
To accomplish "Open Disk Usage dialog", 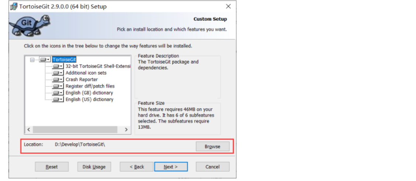I will [x=94, y=167].
